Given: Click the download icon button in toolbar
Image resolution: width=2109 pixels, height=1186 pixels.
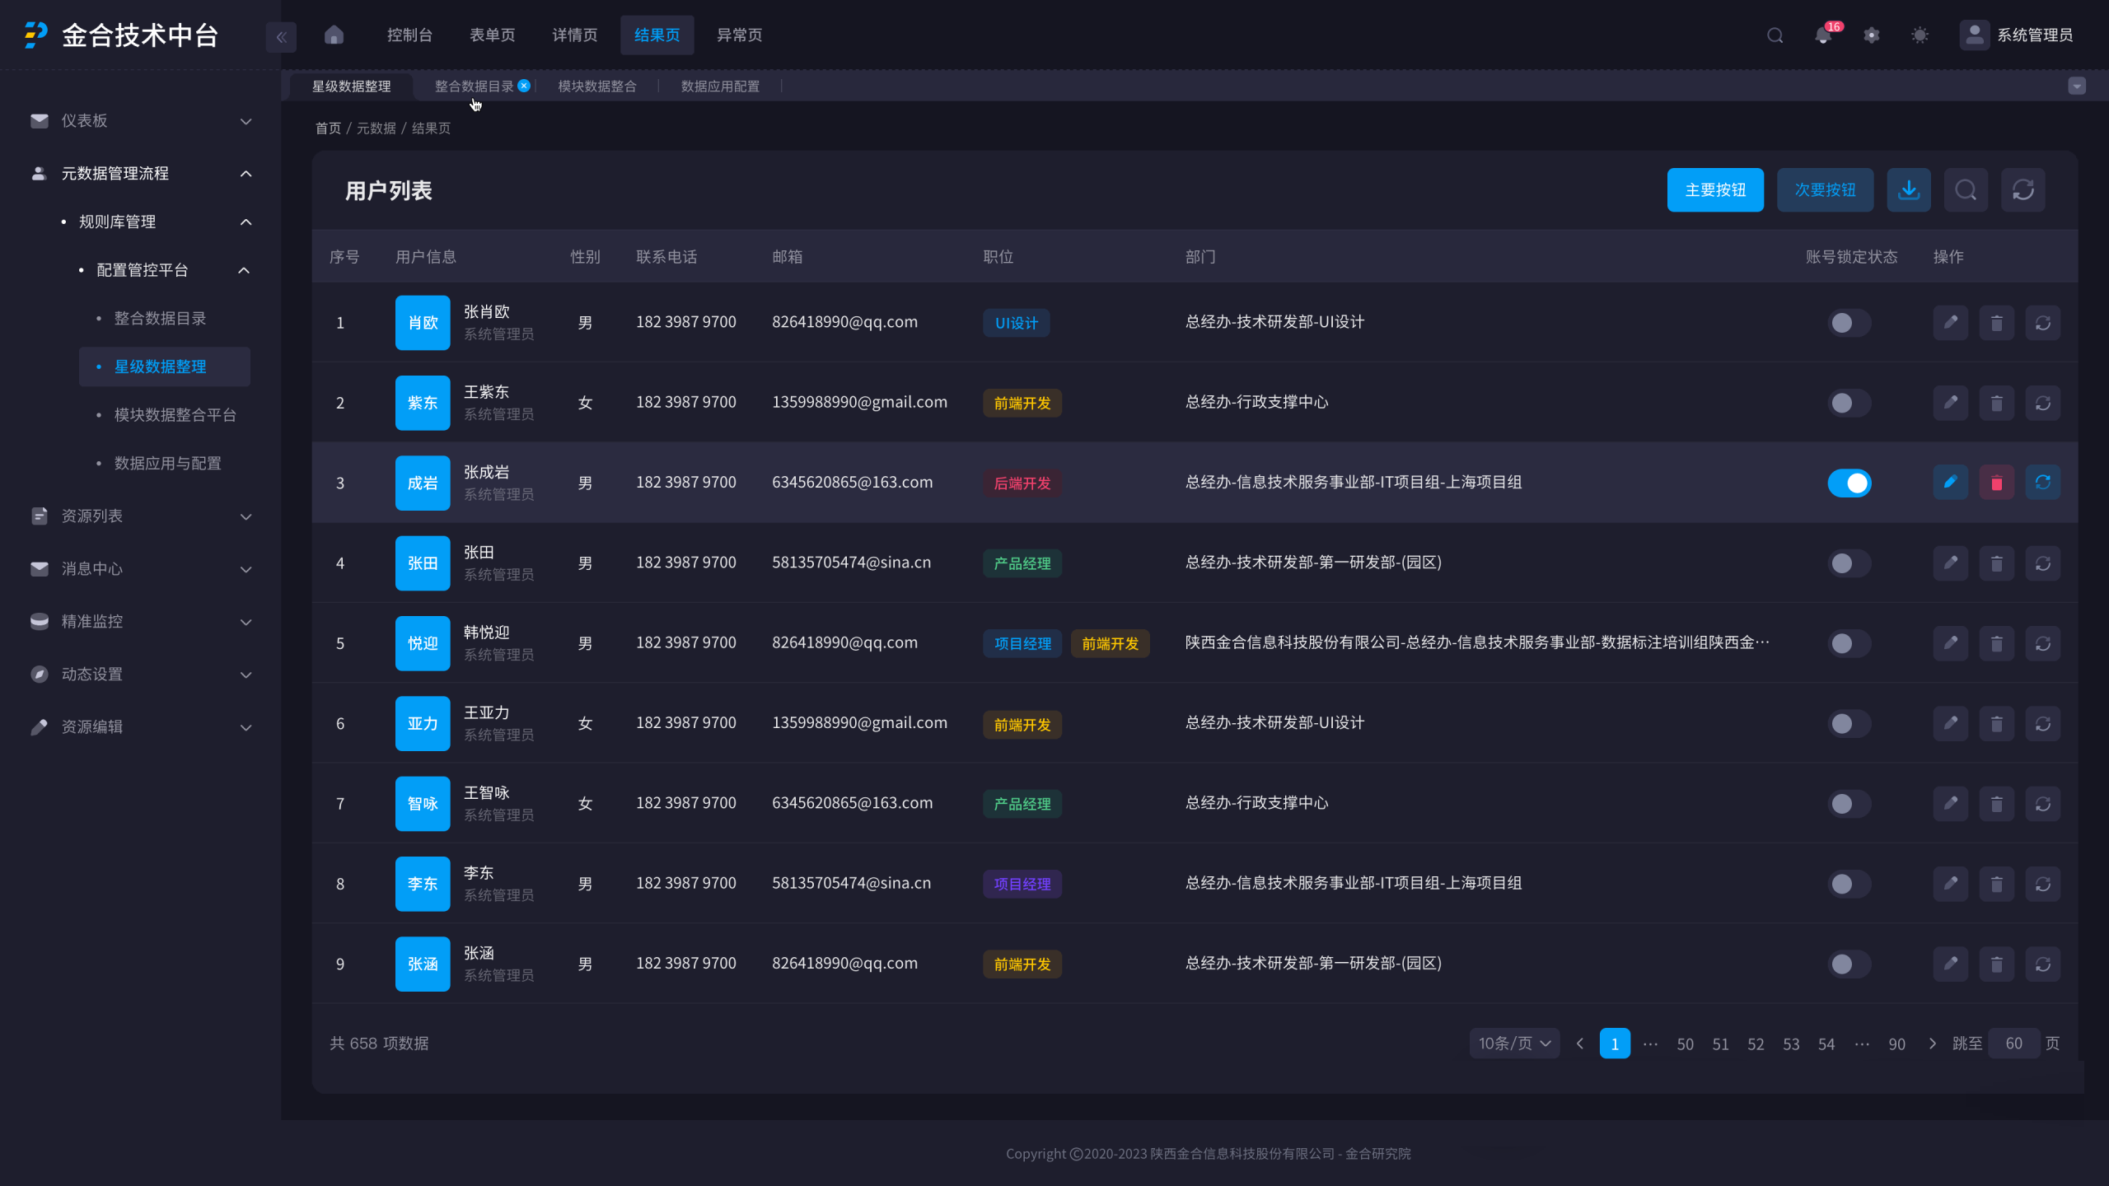Looking at the screenshot, I should [1909, 190].
